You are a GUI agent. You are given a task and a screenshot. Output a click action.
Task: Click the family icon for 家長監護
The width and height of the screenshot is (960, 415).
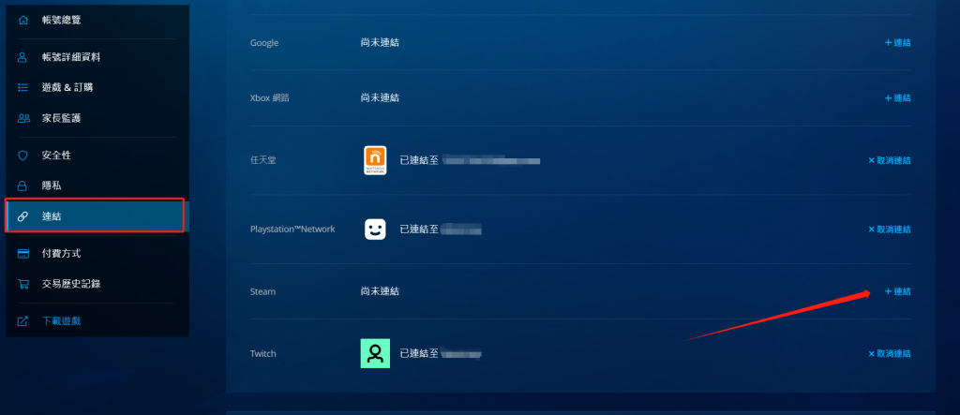pos(23,118)
